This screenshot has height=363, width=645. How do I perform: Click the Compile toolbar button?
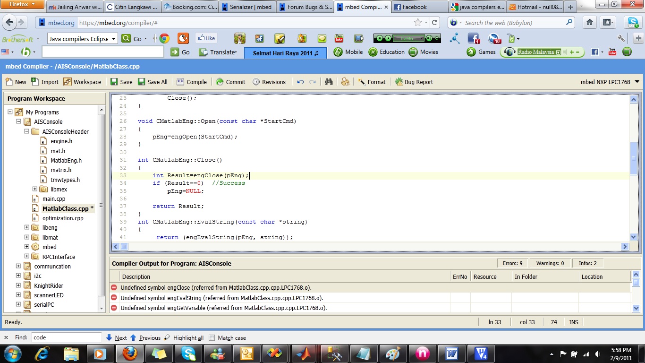[191, 82]
